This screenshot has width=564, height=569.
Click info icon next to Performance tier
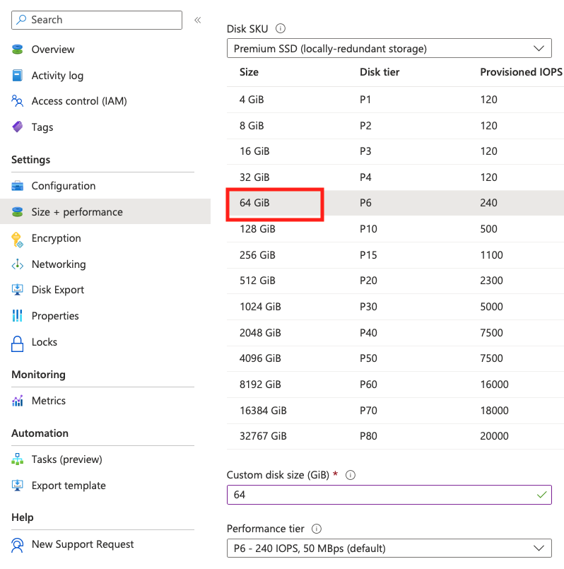[x=317, y=529]
